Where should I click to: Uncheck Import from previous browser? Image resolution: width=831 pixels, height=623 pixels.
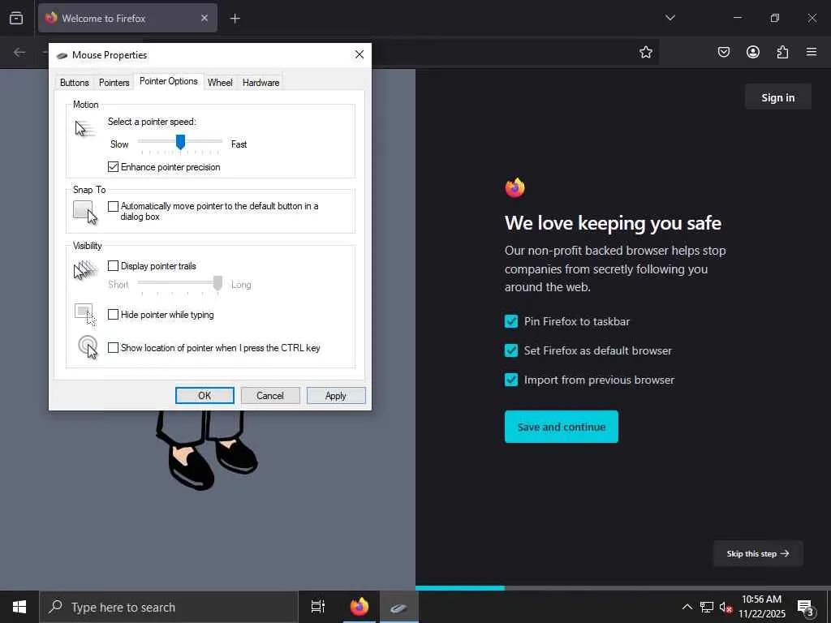pyautogui.click(x=511, y=380)
